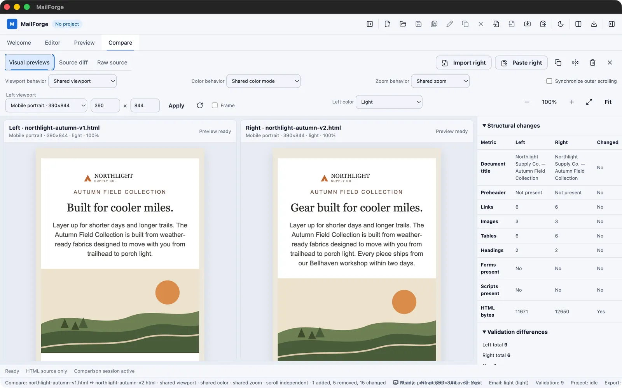Collapse the Structural changes section
The width and height of the screenshot is (622, 388).
[x=511, y=126]
